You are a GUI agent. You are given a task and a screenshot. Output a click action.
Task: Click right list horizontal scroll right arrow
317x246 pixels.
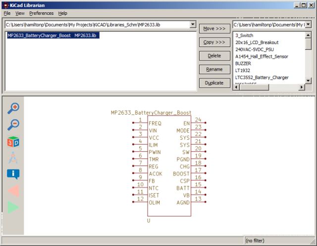[x=302, y=87]
